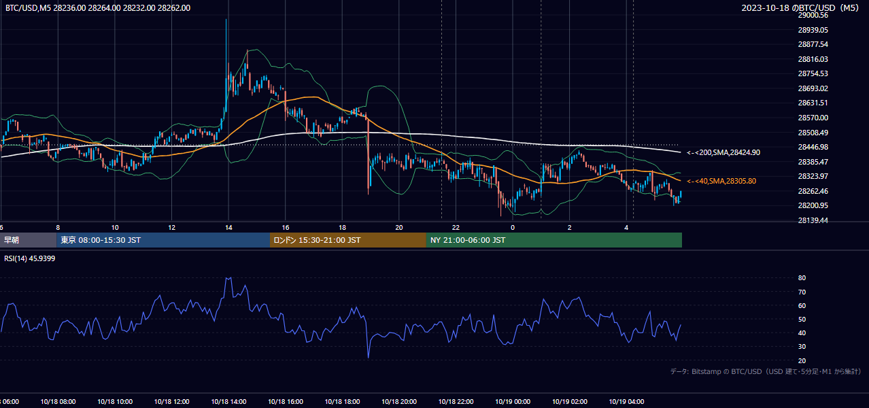Screen dimensions: 869x408
Task: Select bottom axis date 10/19 04:00
Action: (x=626, y=401)
